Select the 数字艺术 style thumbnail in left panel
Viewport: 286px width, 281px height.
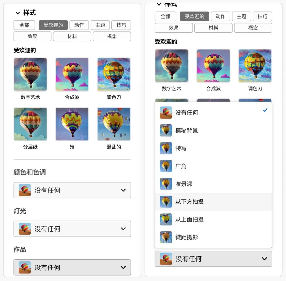(30, 74)
